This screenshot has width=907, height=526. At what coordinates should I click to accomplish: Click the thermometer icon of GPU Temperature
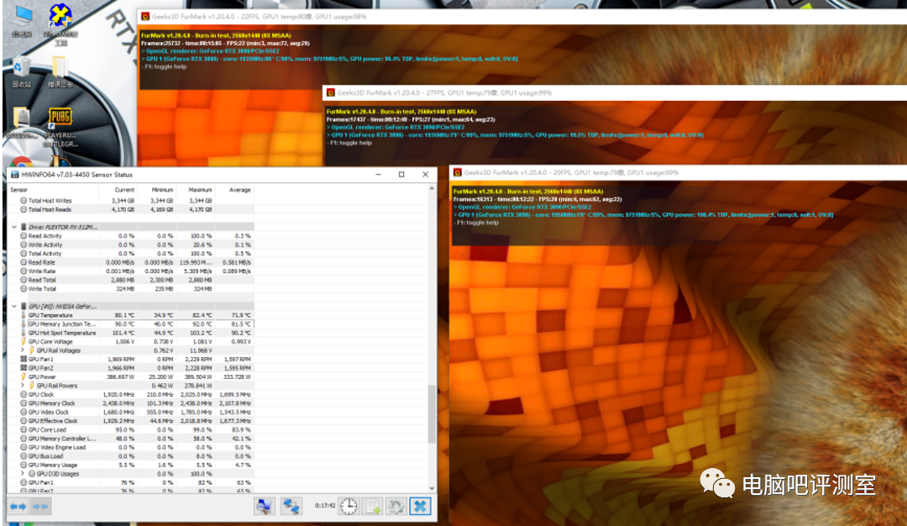tap(24, 315)
